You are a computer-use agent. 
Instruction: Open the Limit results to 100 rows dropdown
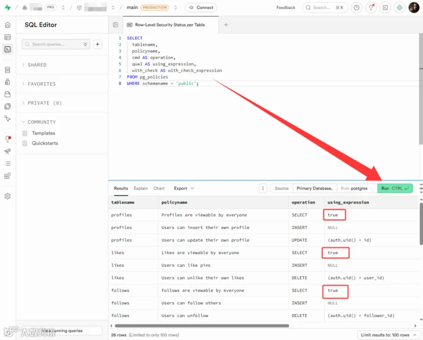(x=388, y=335)
